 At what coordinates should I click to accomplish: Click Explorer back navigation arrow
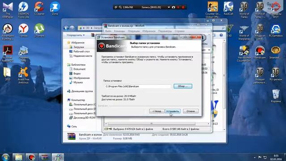(x=66, y=28)
